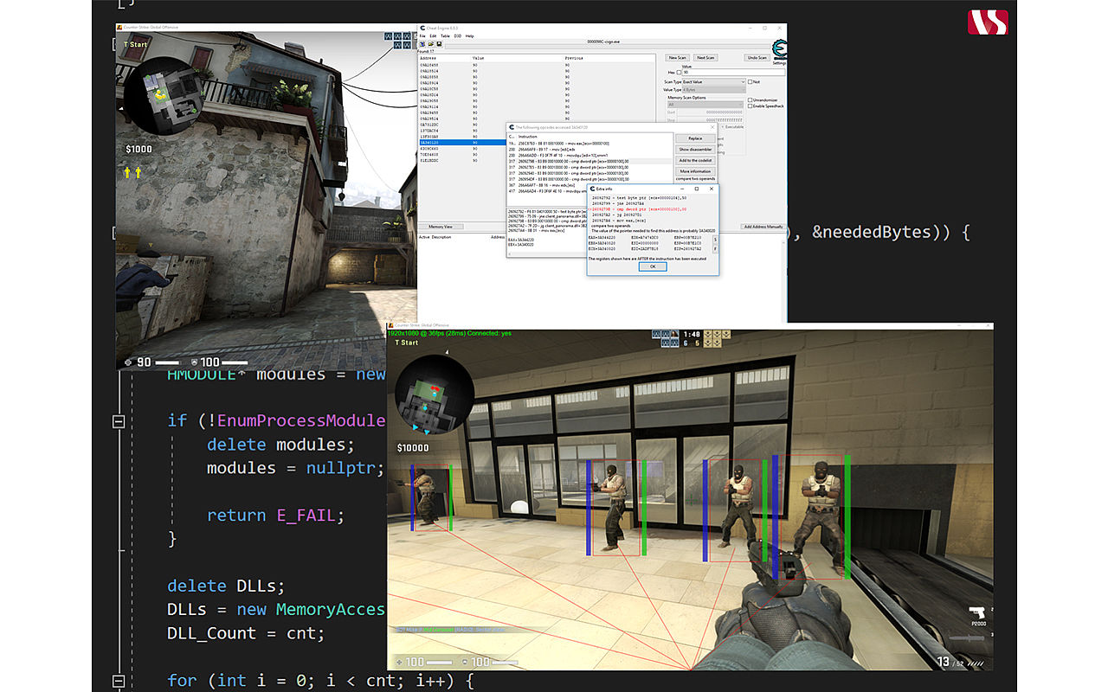
Task: Collapse the for loop code block
Action: [119, 681]
